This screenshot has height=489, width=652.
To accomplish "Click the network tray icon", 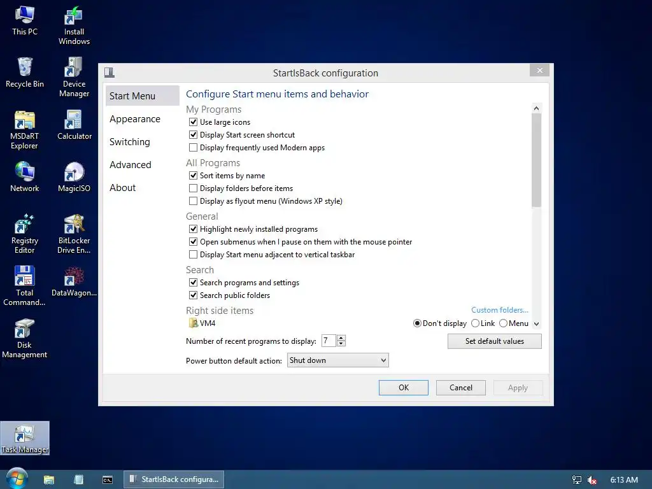I will [576, 480].
